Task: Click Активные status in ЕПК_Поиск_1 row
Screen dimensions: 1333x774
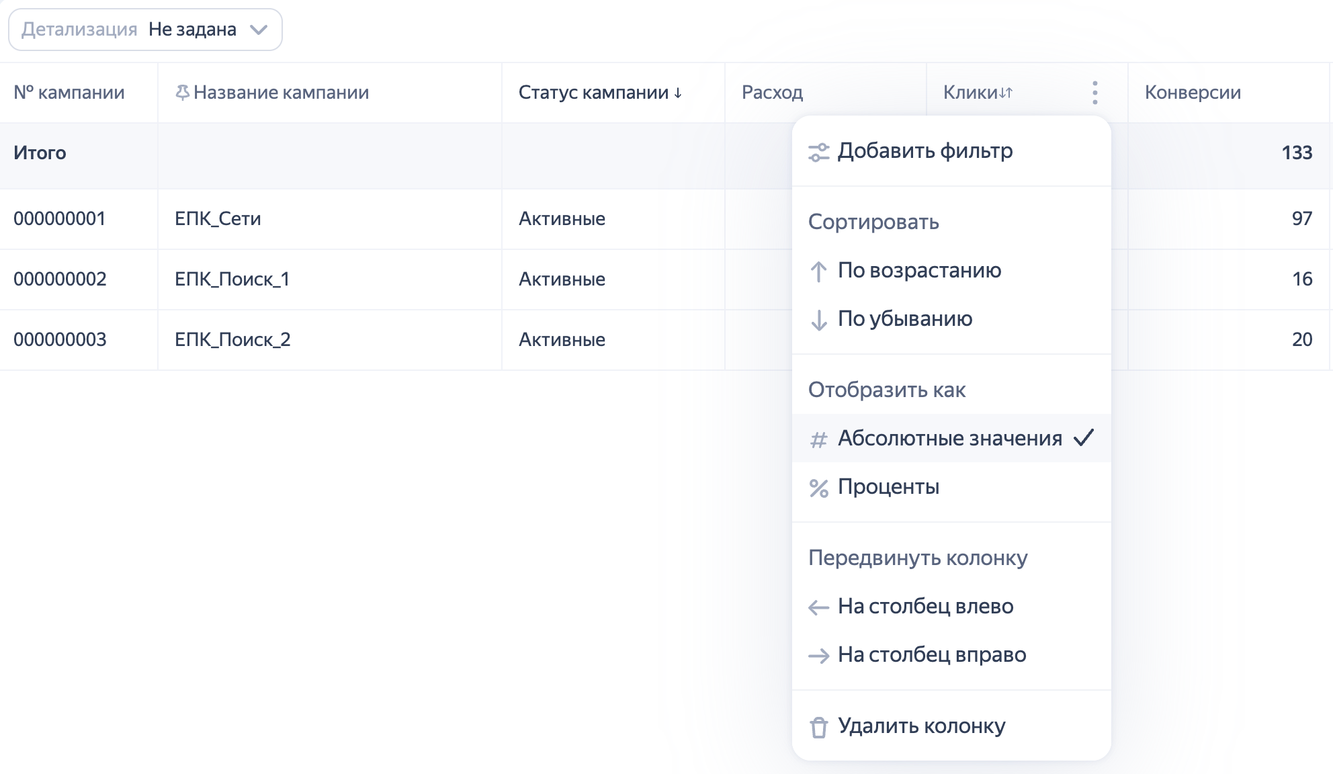Action: pos(562,279)
